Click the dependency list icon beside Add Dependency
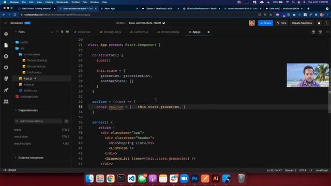The width and height of the screenshot is (331, 186). [66, 121]
